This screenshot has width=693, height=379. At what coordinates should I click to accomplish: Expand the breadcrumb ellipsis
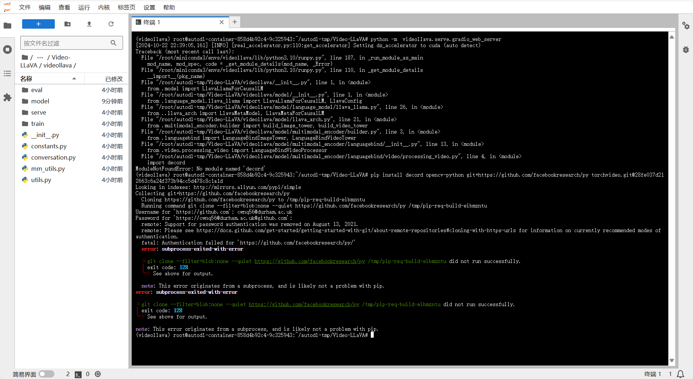(40, 57)
